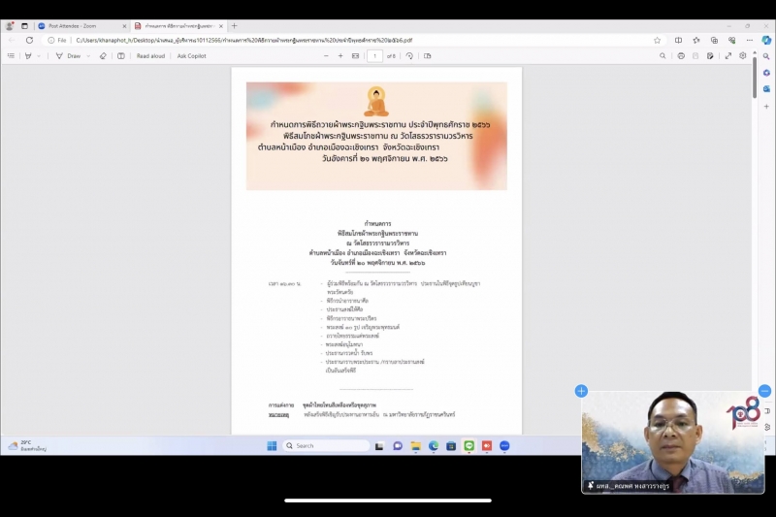Click the PDF page number field

[375, 56]
